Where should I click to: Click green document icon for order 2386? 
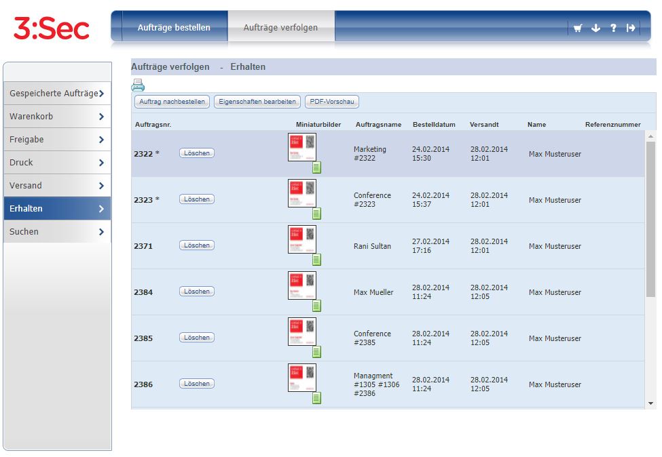[316, 397]
